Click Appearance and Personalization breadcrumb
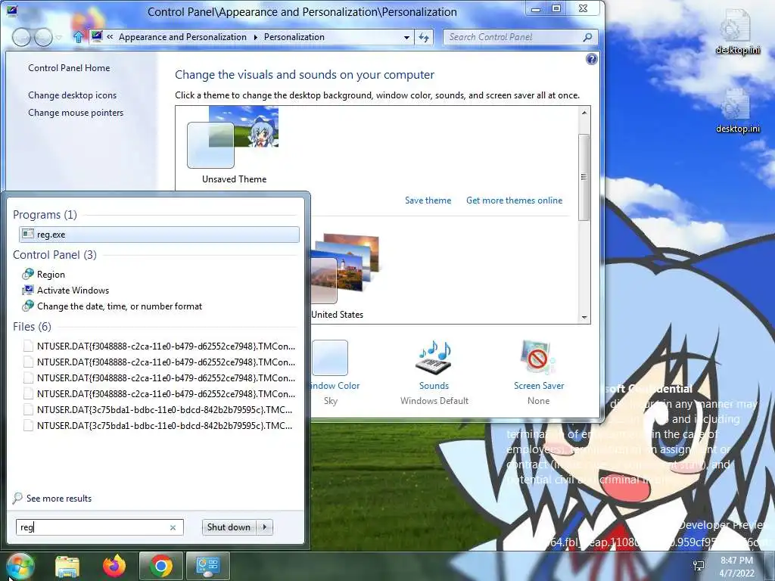The width and height of the screenshot is (775, 581). coord(182,37)
